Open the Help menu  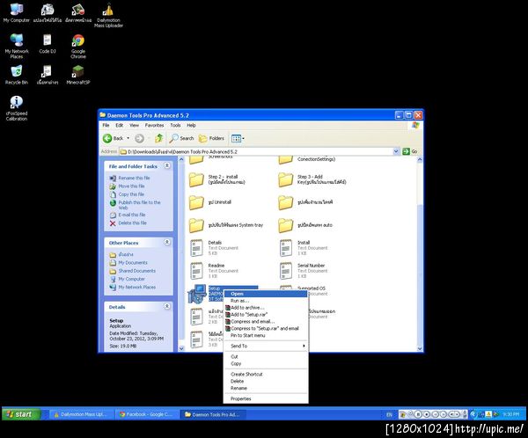[x=191, y=125]
